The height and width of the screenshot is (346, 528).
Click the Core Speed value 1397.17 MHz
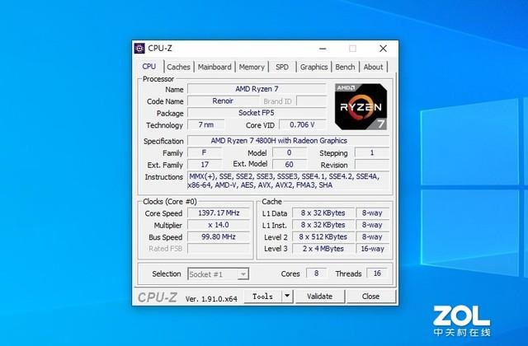[x=219, y=213]
